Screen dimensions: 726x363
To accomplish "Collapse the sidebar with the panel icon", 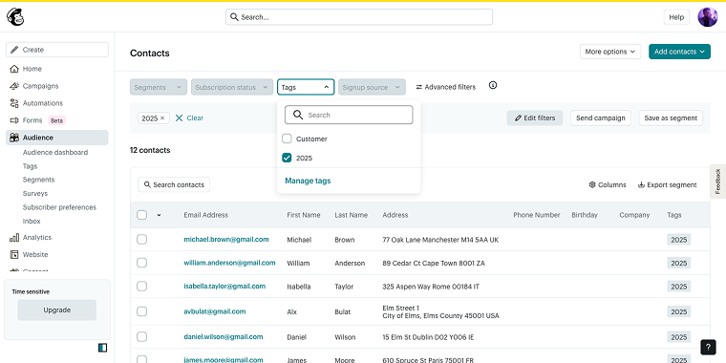I will point(103,348).
